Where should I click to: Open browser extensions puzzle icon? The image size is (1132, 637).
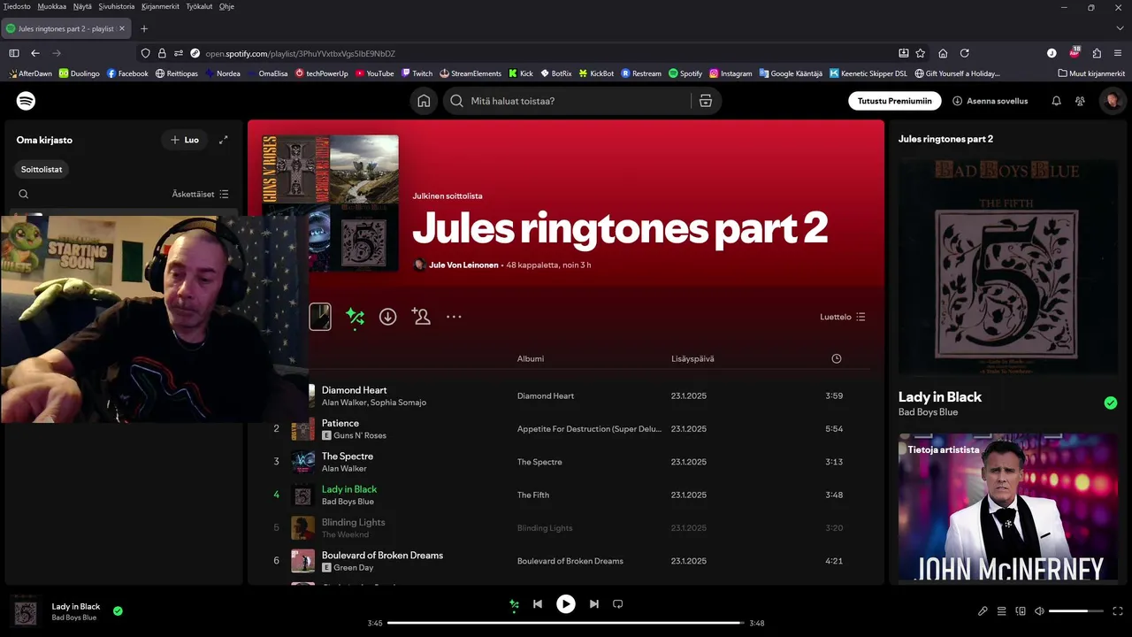(x=1097, y=53)
